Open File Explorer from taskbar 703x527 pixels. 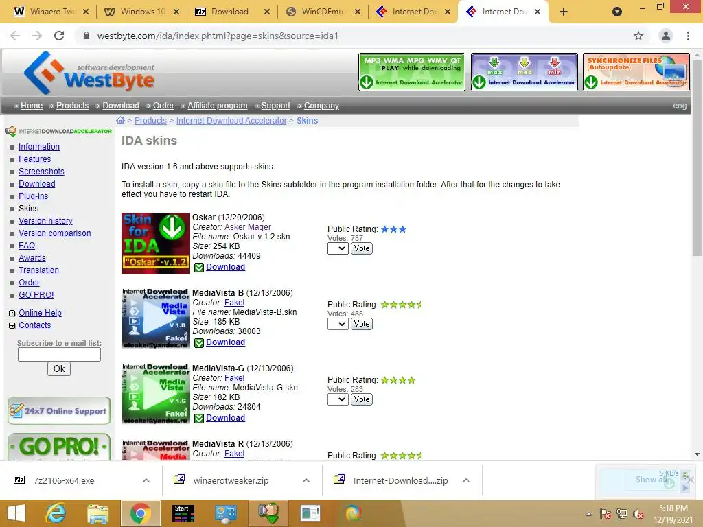[x=97, y=513]
